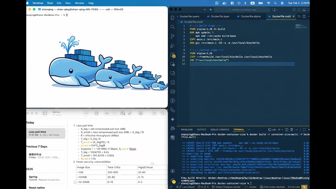Screen dimensions: 336x189
Task: Switch to Dockerfile.layer tab
Action: click(x=220, y=16)
